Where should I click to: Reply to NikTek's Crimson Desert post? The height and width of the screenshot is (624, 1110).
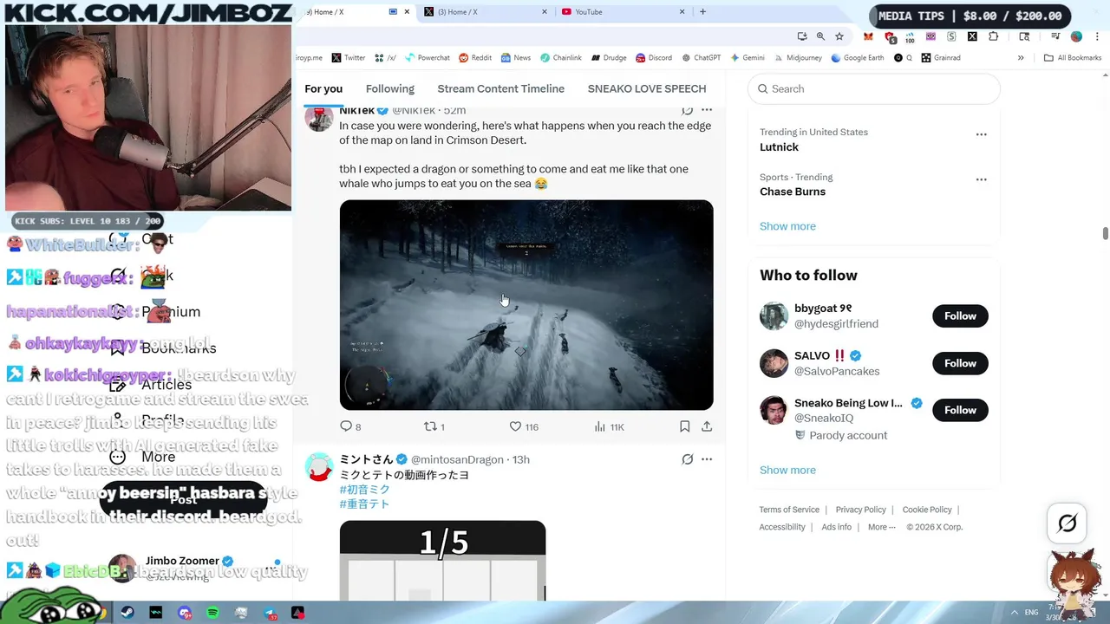pyautogui.click(x=350, y=426)
